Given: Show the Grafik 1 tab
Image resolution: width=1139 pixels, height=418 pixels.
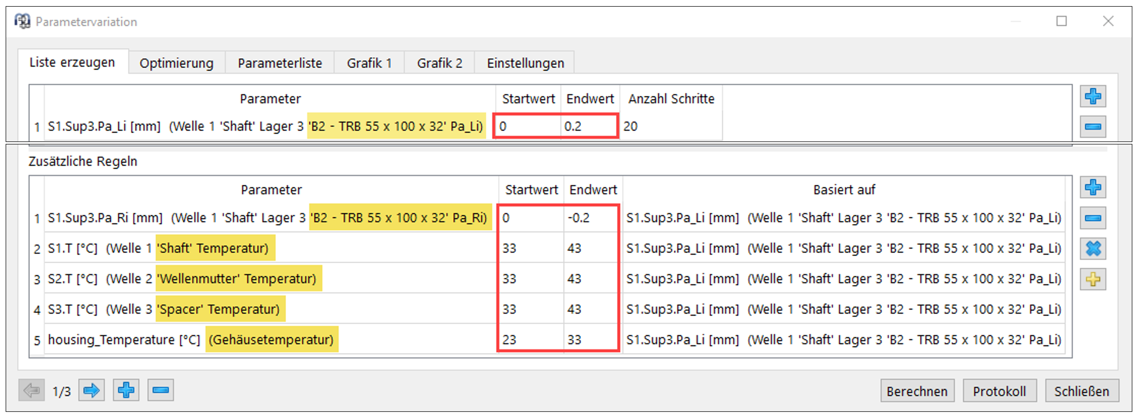Looking at the screenshot, I should pyautogui.click(x=369, y=63).
